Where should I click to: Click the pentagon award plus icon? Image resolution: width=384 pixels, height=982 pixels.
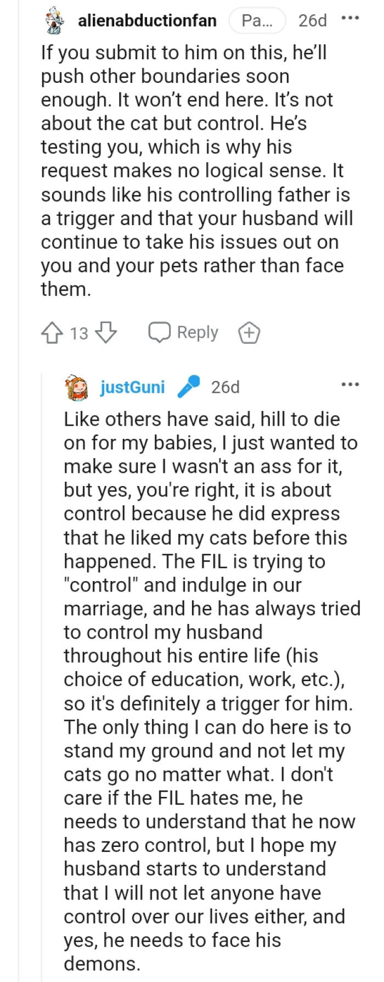[x=249, y=332]
